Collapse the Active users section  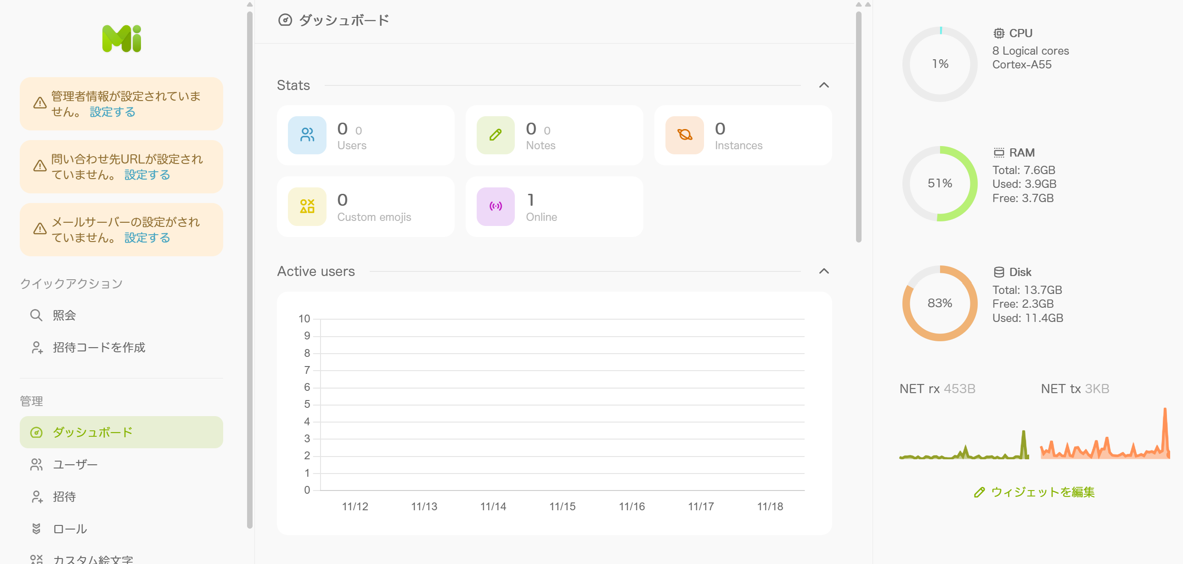(x=824, y=271)
